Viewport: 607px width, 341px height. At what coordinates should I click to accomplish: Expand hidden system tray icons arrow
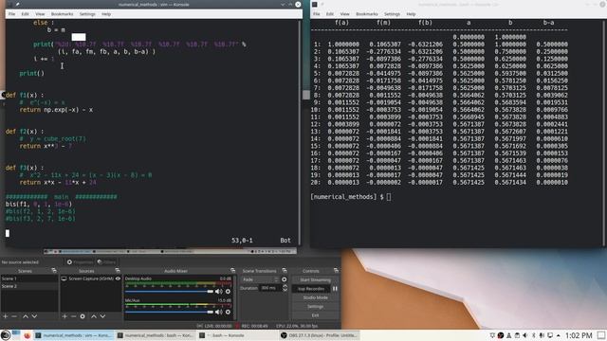click(559, 335)
